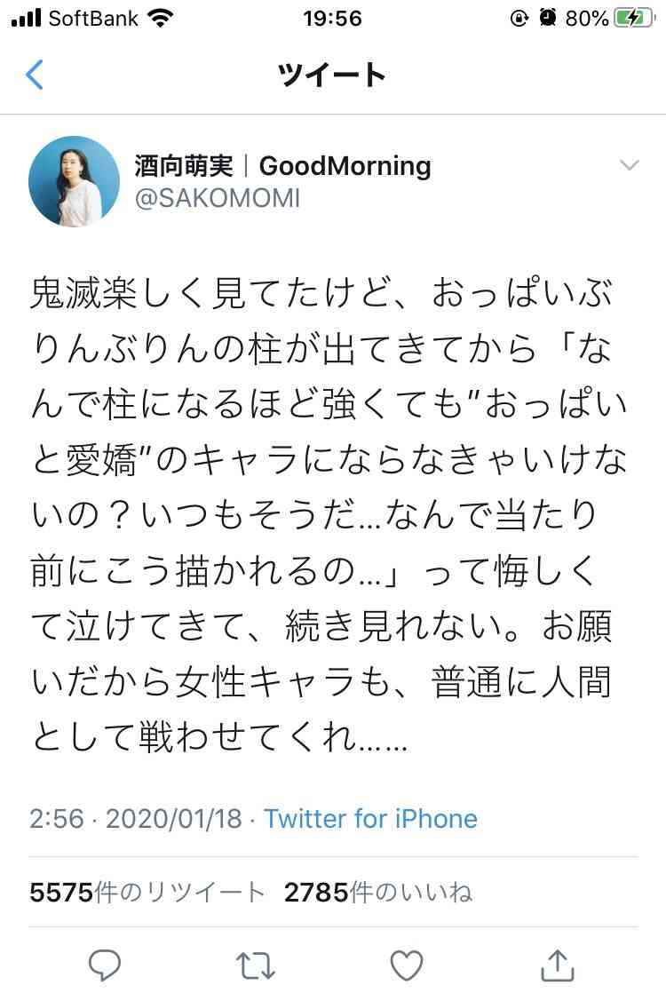Viewport: 666px width, 993px height.
Task: Open the share upload icon
Action: pyautogui.click(x=557, y=965)
